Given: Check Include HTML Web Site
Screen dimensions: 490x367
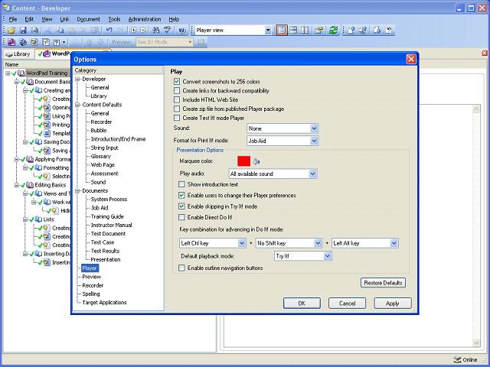Looking at the screenshot, I should click(177, 100).
